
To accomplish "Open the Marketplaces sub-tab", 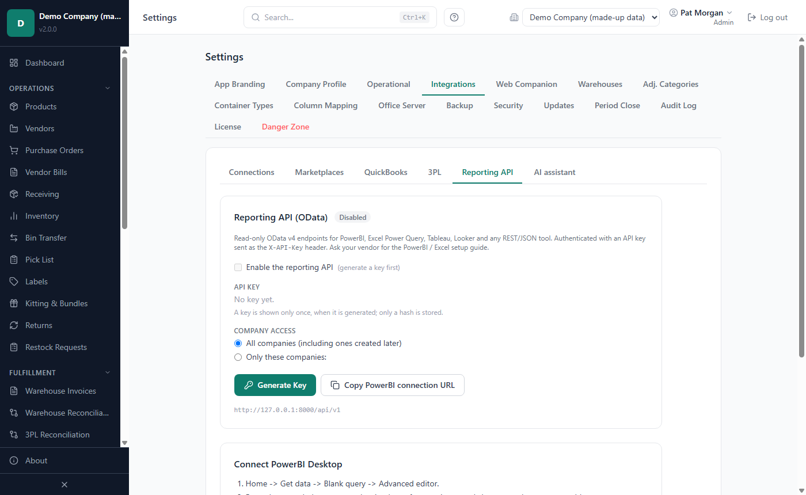I will (x=320, y=172).
